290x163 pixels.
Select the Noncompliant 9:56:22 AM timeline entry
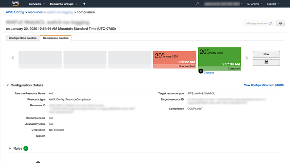pyautogui.click(x=175, y=60)
